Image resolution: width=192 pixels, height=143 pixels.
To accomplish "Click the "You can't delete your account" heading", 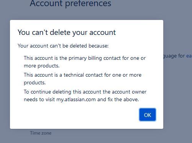I will pyautogui.click(x=67, y=32).
